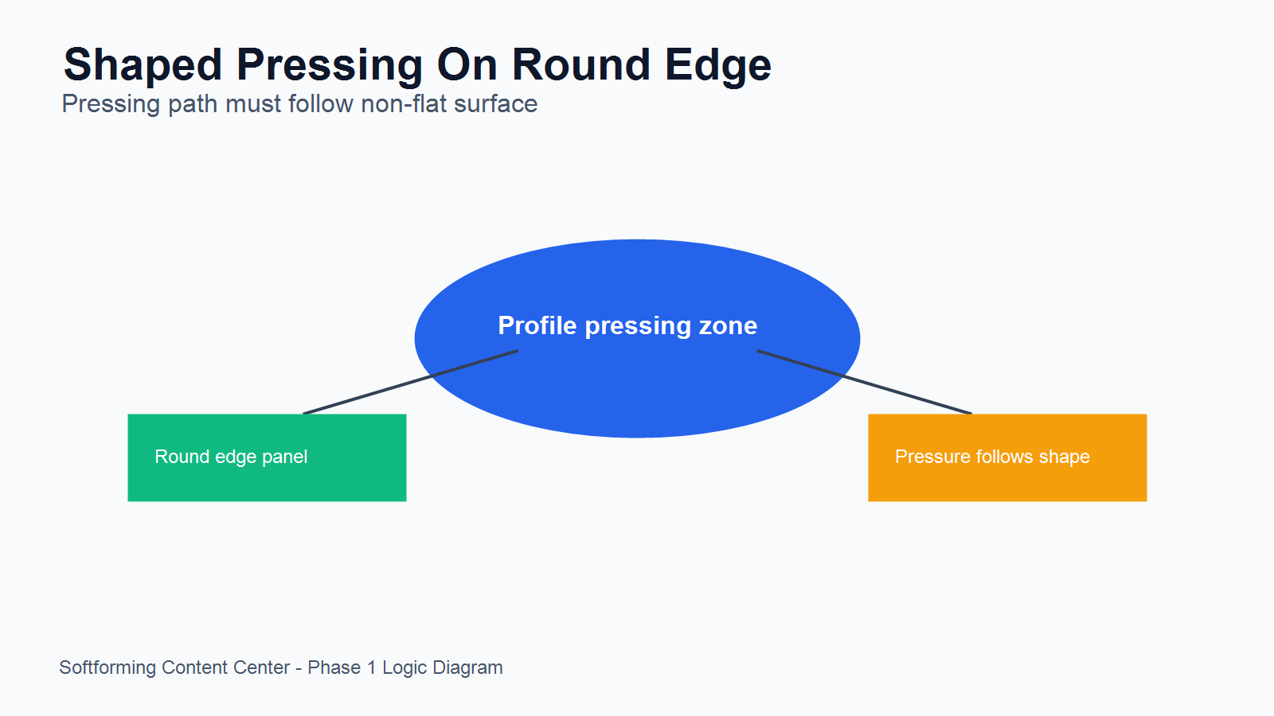This screenshot has height=716, width=1274.
Task: Click the left connector line to green box
Action: (x=410, y=382)
